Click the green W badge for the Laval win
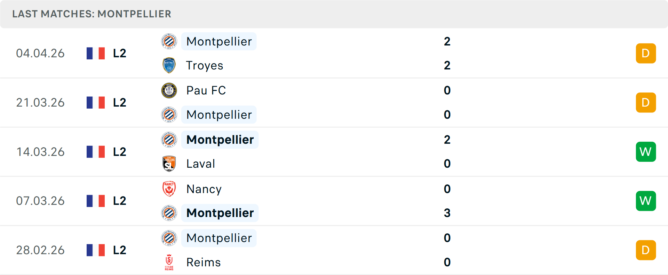The height and width of the screenshot is (275, 668). [646, 152]
